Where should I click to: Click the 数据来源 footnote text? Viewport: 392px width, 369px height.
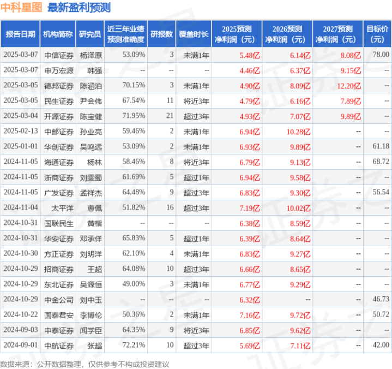[x=85, y=364]
